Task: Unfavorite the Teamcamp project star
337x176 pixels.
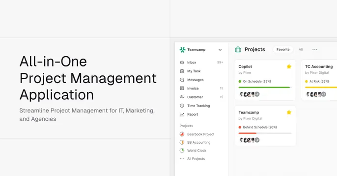Action: click(289, 112)
